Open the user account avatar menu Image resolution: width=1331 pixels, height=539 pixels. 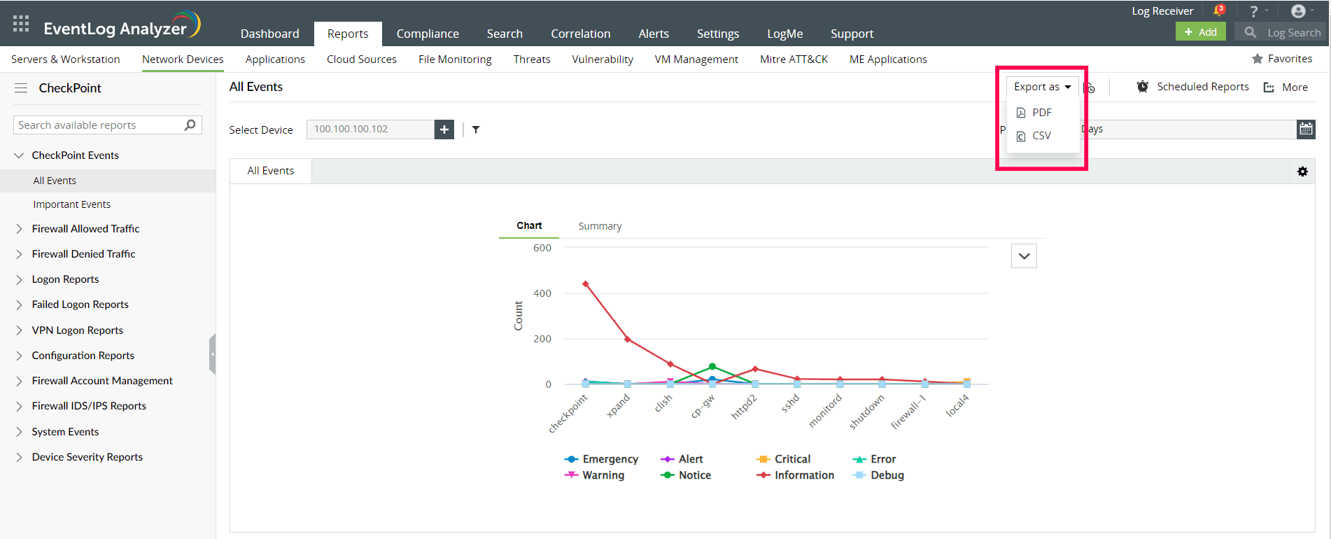(x=1298, y=11)
